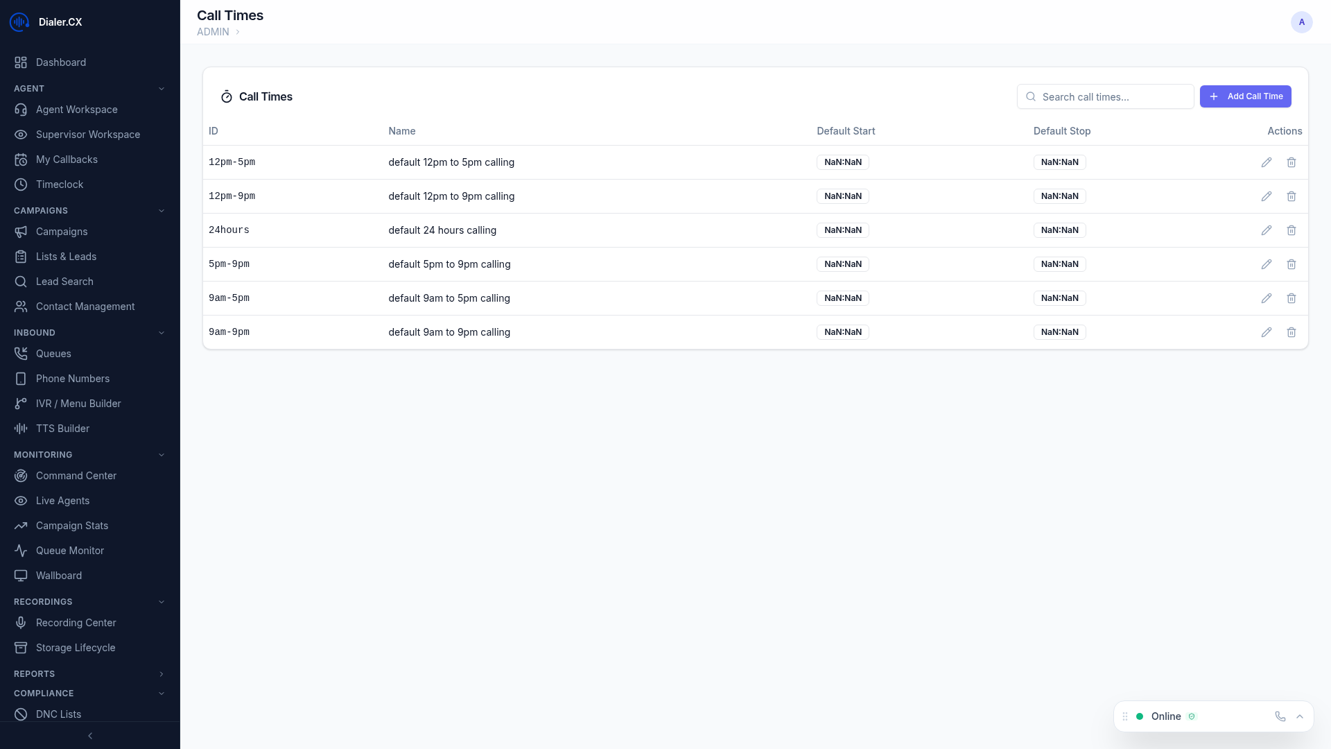Click the IVR / Menu Builder branch icon
Viewport: 1331px width, 749px height.
pyautogui.click(x=21, y=404)
